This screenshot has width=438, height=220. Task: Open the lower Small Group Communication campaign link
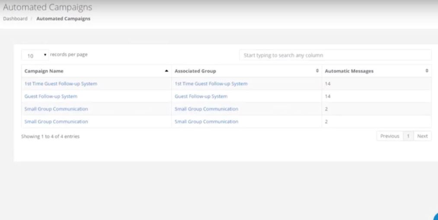pos(56,122)
